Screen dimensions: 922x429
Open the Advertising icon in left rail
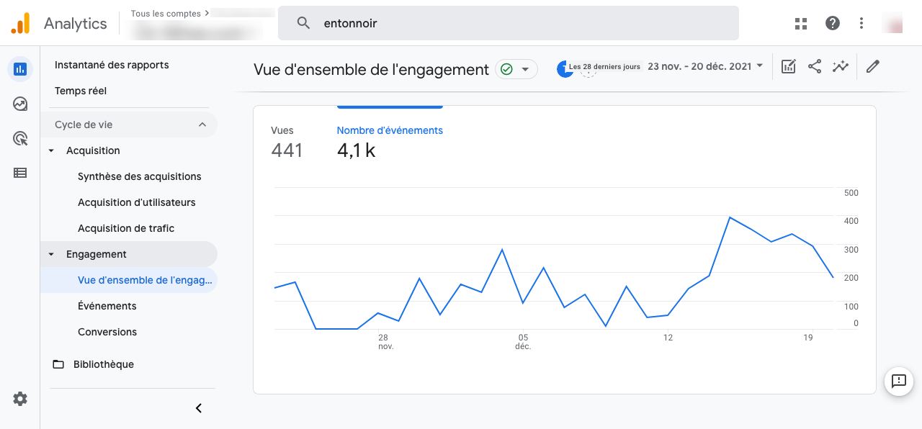(20, 139)
